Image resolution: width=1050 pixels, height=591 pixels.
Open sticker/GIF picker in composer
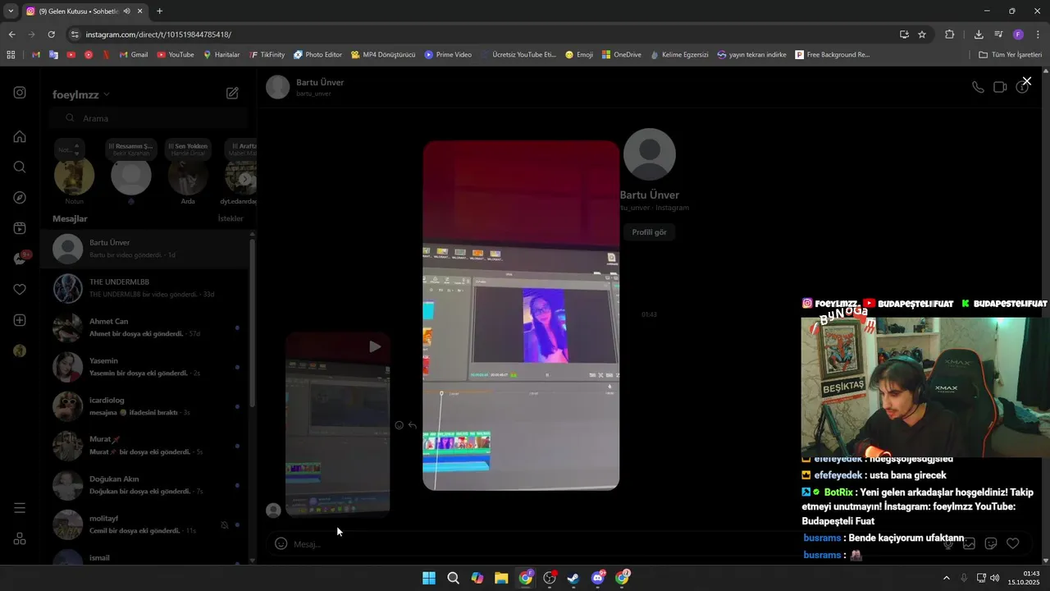pyautogui.click(x=991, y=543)
